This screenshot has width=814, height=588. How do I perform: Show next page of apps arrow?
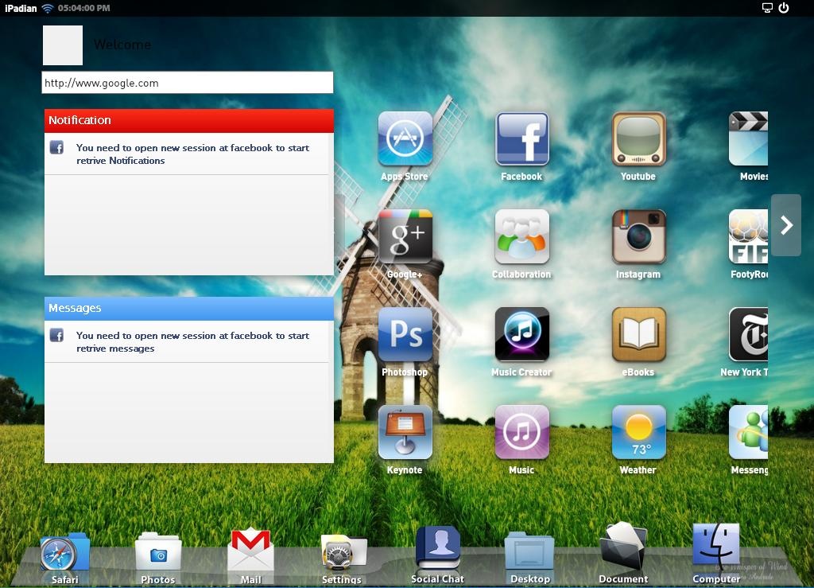[786, 225]
